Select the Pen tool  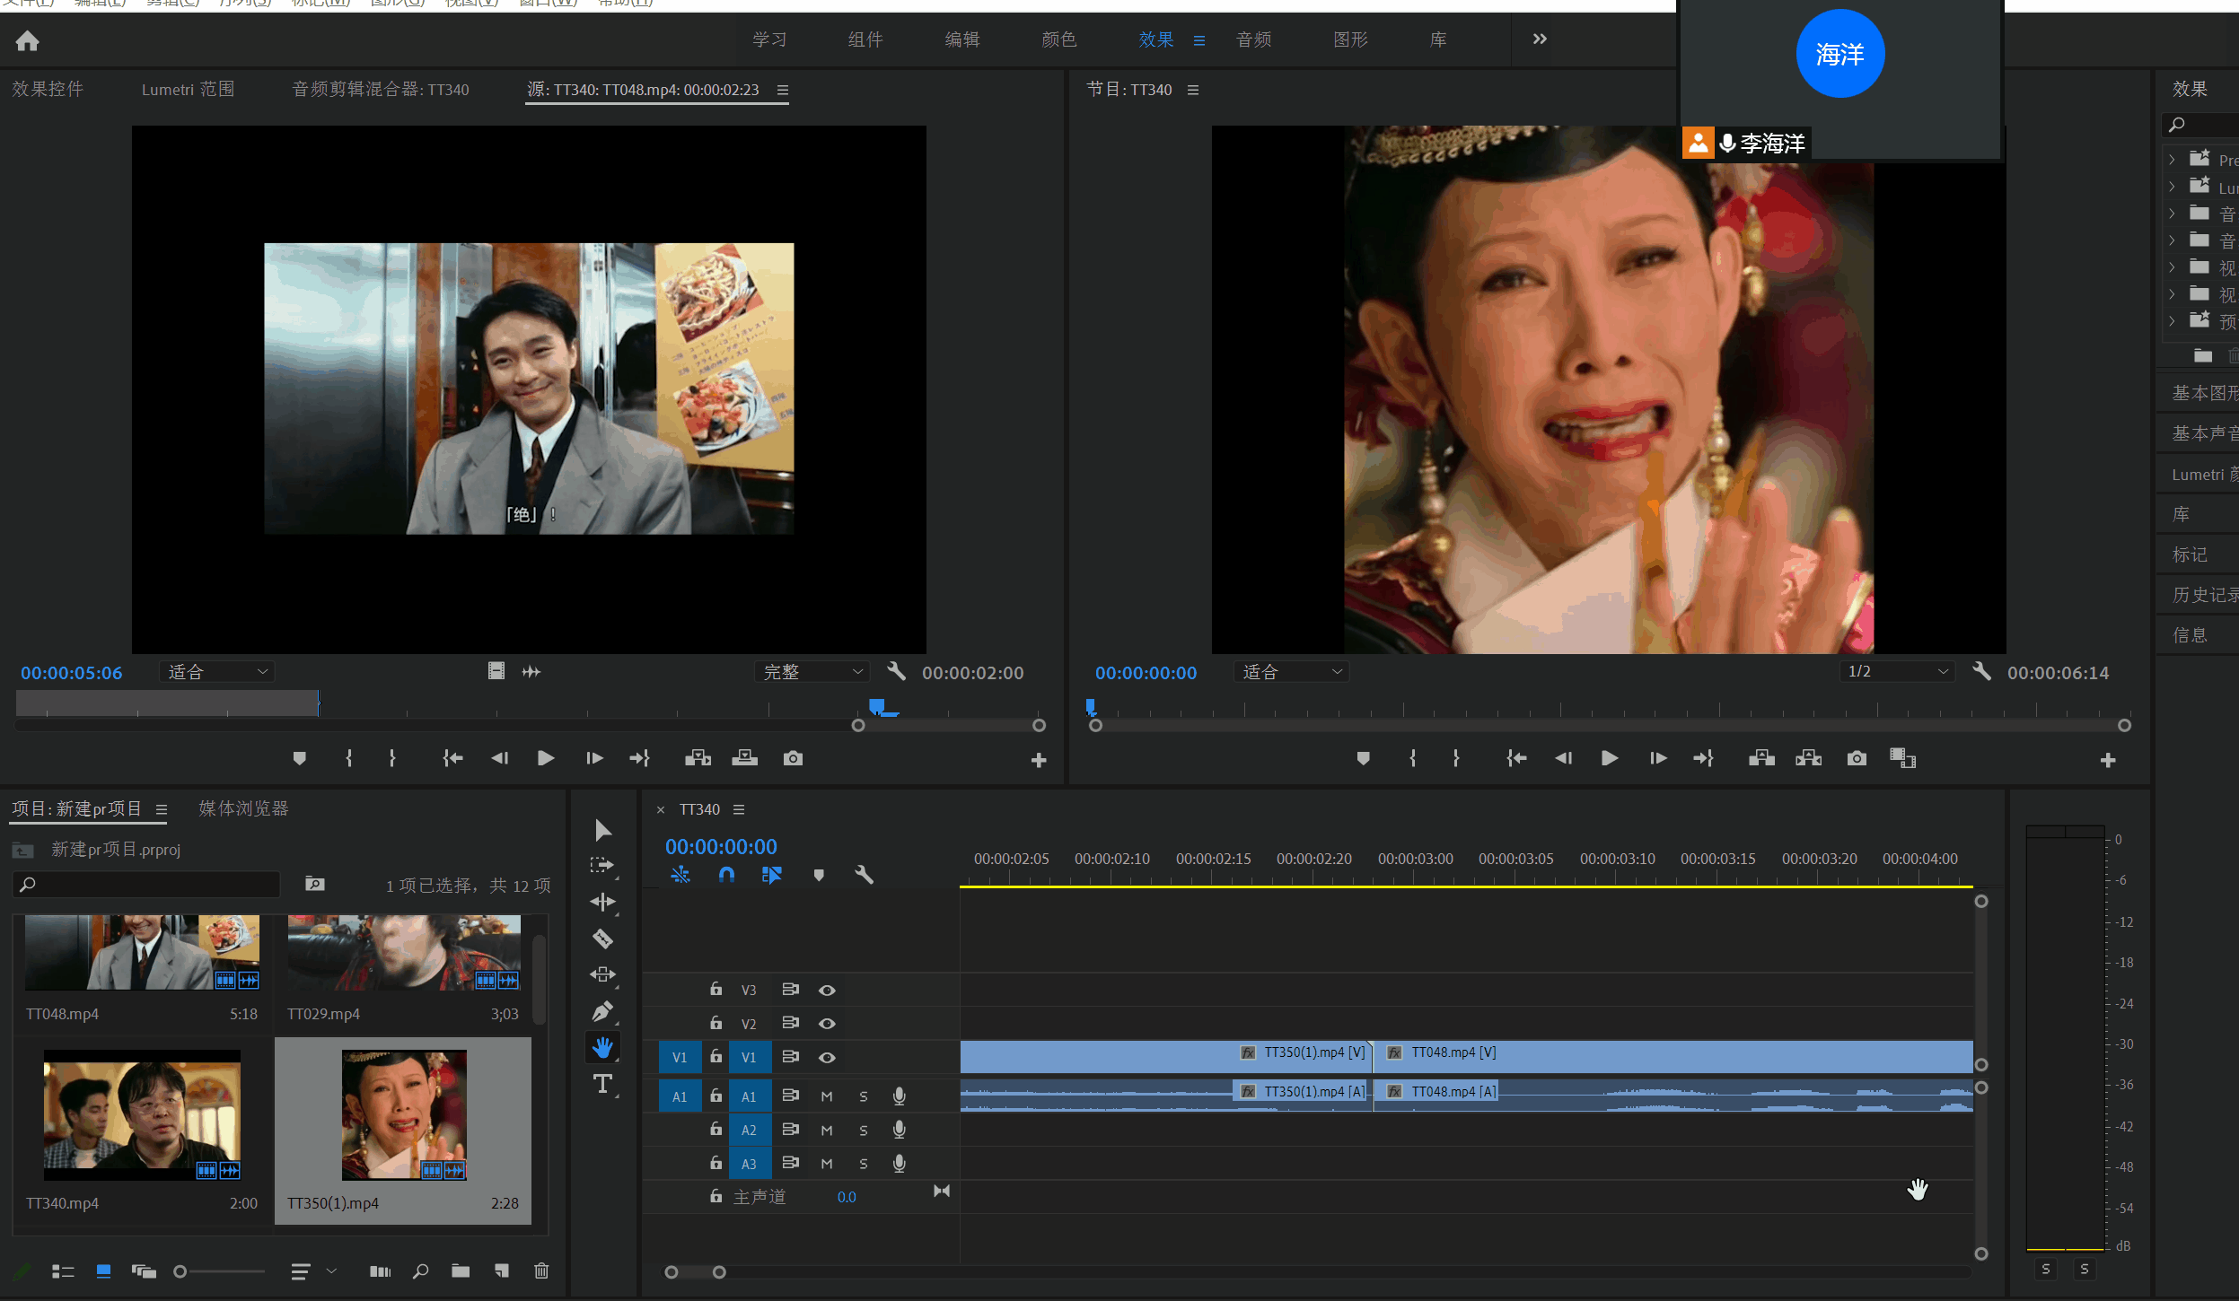[x=602, y=1011]
